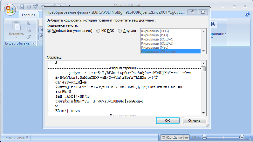253x142 pixels.
Task: Open the Главная ribbon tab
Action: (x=29, y=15)
